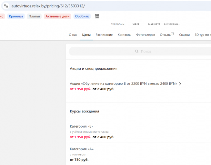This screenshot has height=165, width=211.
Task: Select the Категория «А» row
Action: [140, 154]
